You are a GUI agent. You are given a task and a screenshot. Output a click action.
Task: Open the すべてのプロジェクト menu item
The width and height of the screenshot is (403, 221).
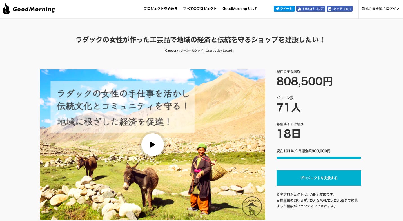coord(200,9)
